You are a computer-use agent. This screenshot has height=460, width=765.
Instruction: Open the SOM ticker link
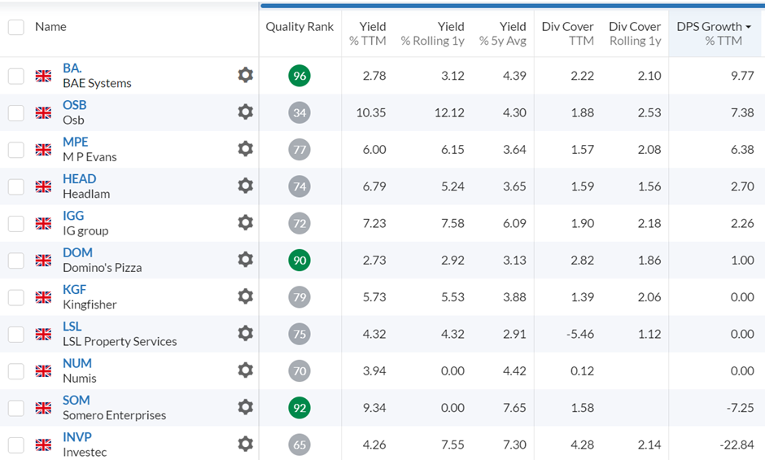(76, 400)
